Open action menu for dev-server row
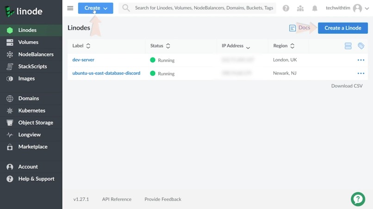 pos(361,60)
